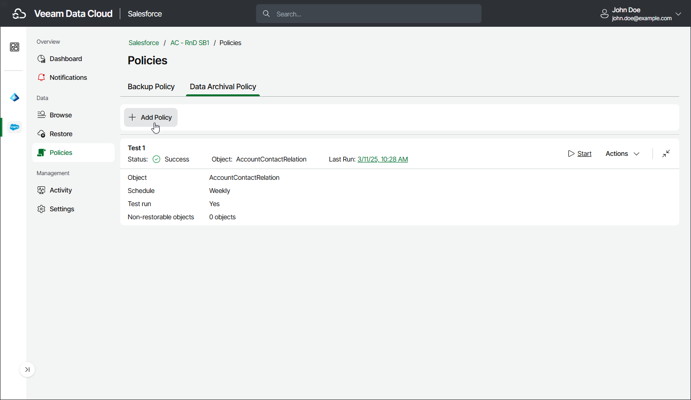Click the AccountContactRelation value in details
The height and width of the screenshot is (400, 691).
pos(244,177)
